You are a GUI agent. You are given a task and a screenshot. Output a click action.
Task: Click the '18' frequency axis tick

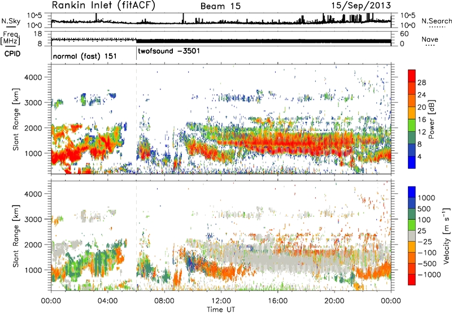pyautogui.click(x=38, y=34)
